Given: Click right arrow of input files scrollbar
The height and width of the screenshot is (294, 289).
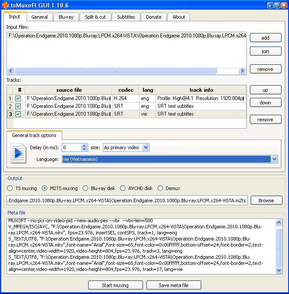Looking at the screenshot, I should click(x=242, y=71).
